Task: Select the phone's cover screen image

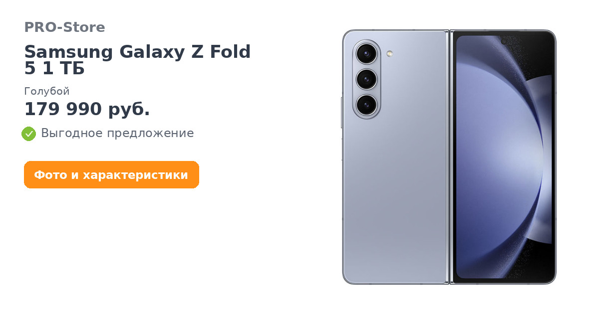Action: (x=503, y=157)
